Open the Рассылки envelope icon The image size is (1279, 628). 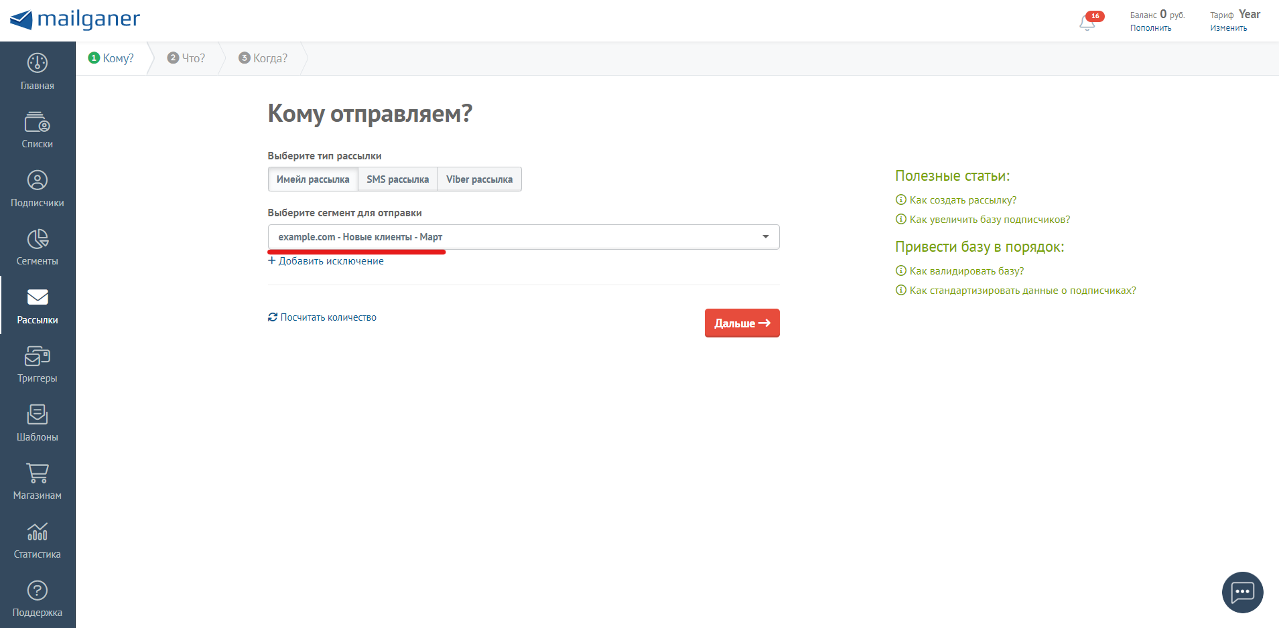38,297
